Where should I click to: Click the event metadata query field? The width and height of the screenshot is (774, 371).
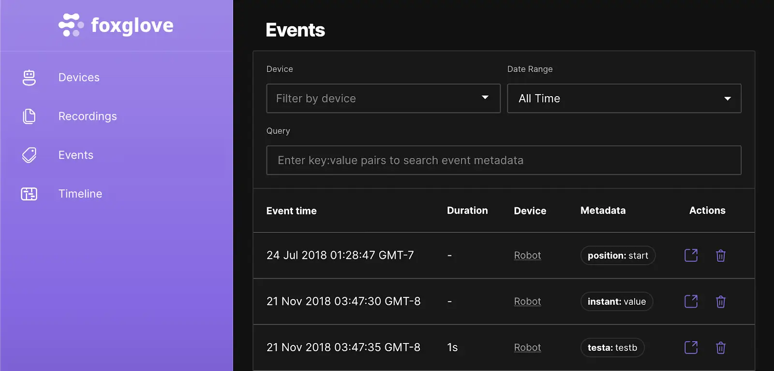click(503, 160)
